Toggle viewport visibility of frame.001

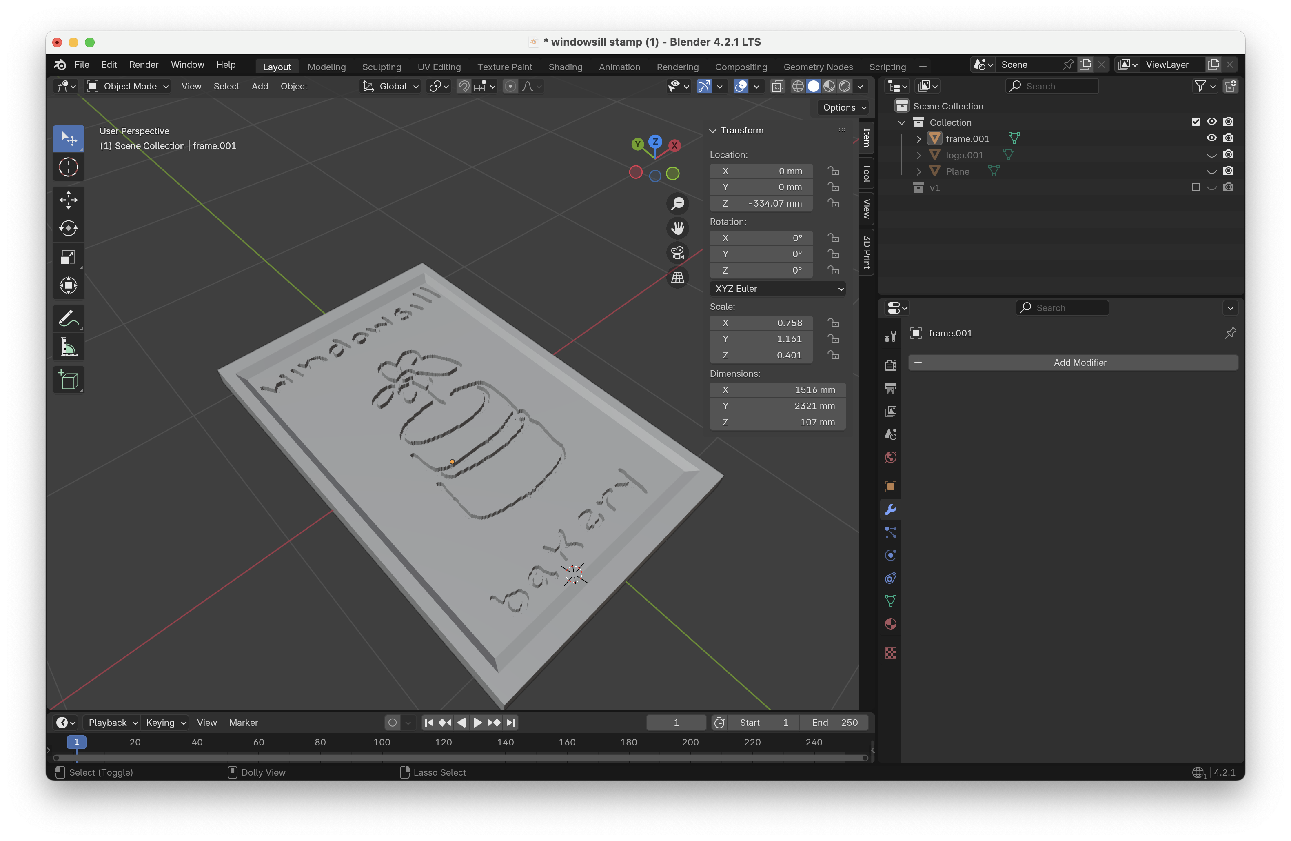point(1211,138)
